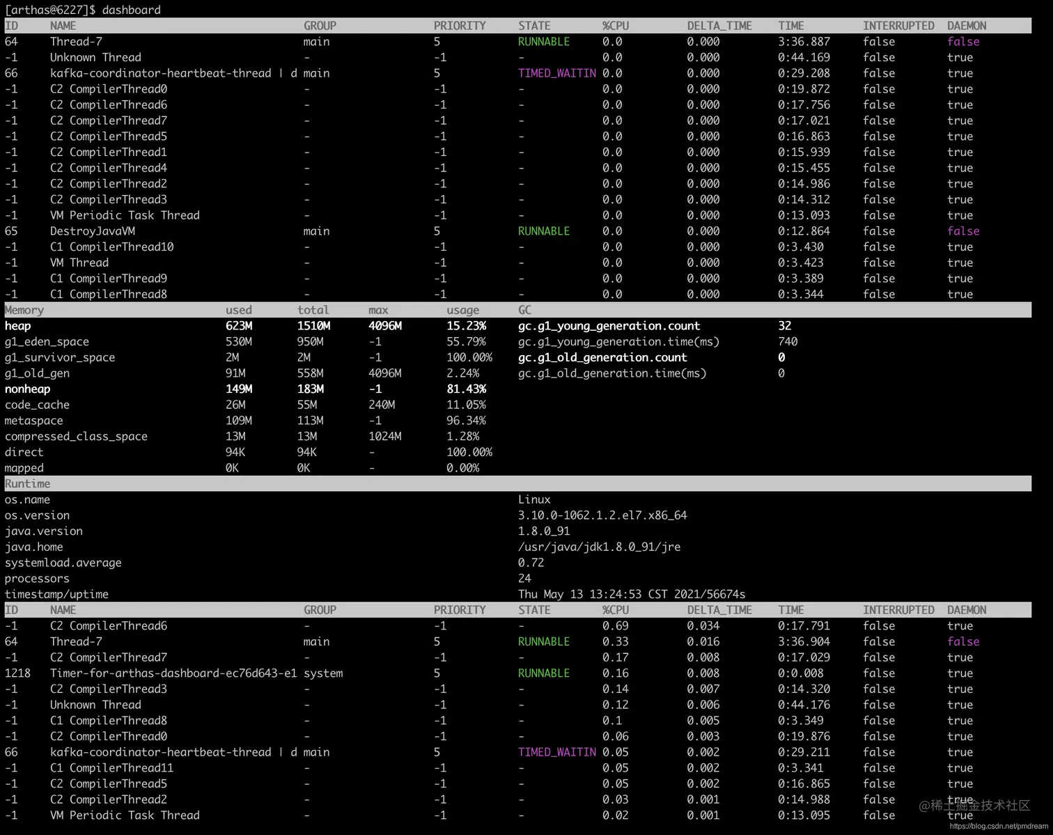Select the 'nonheap' memory row label
Viewport: 1053px width, 835px height.
(x=27, y=389)
